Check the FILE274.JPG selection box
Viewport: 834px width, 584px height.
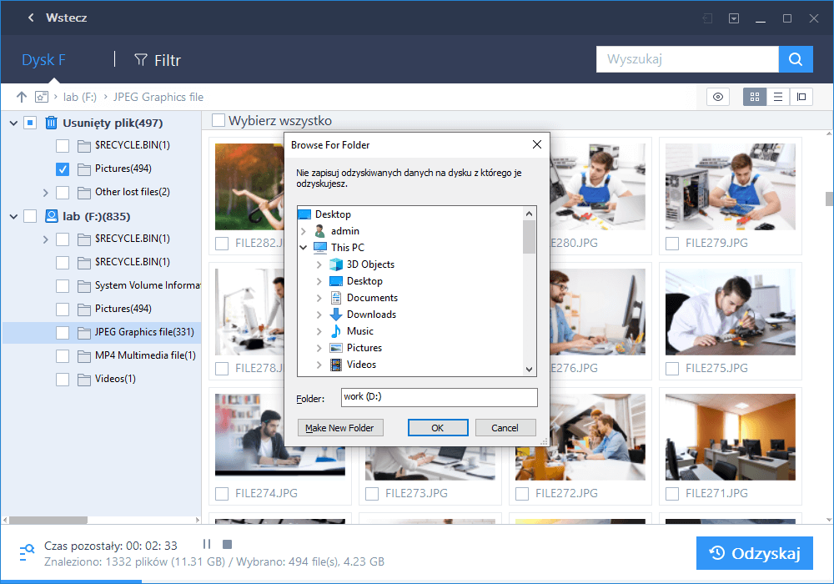tap(222, 493)
